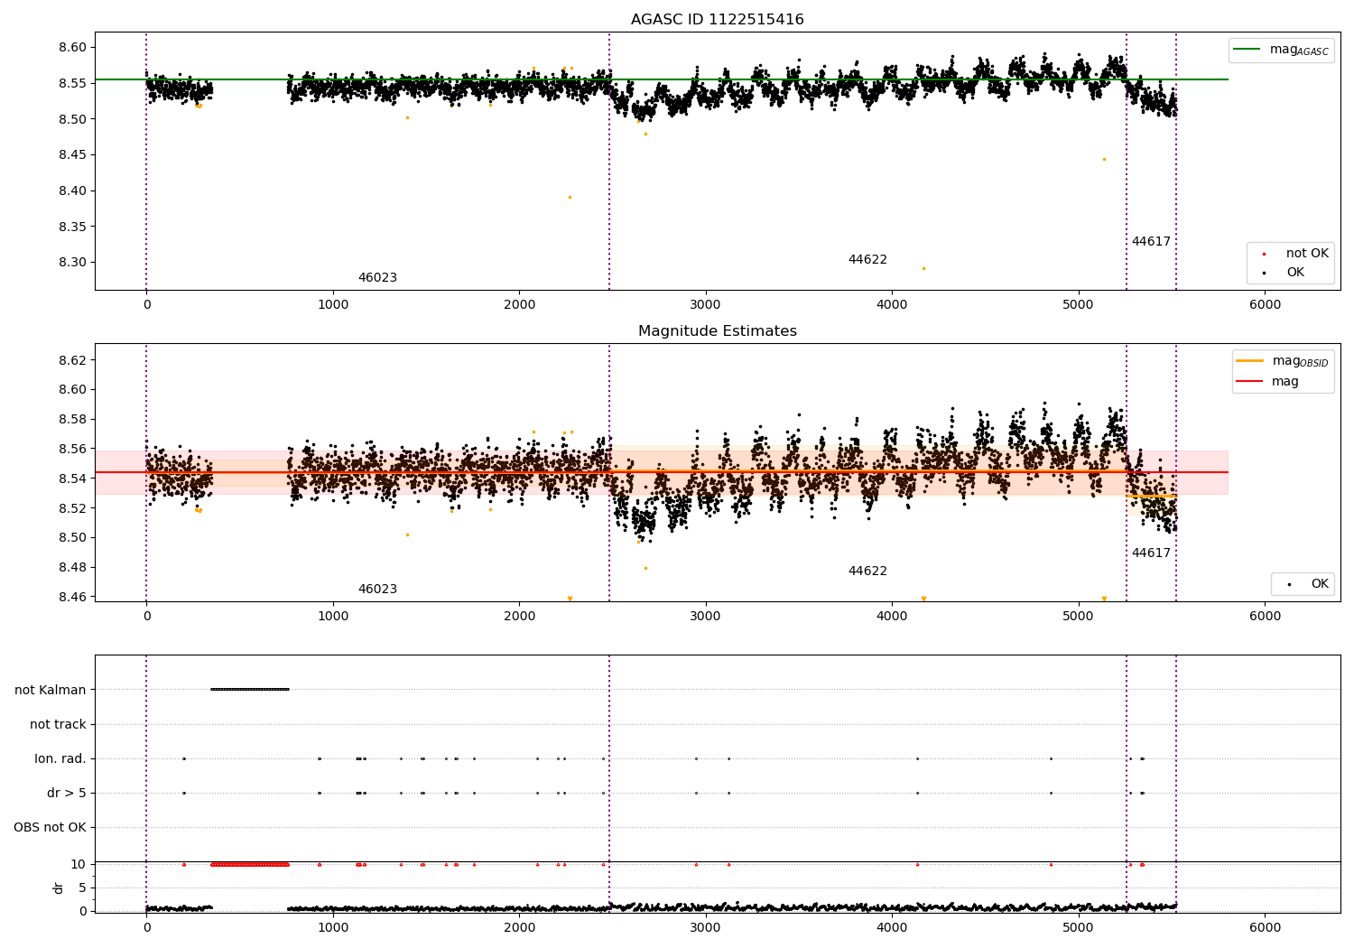Click the '8.56' y-tick of middle plot
Screen dimensions: 1354x948
72,449
